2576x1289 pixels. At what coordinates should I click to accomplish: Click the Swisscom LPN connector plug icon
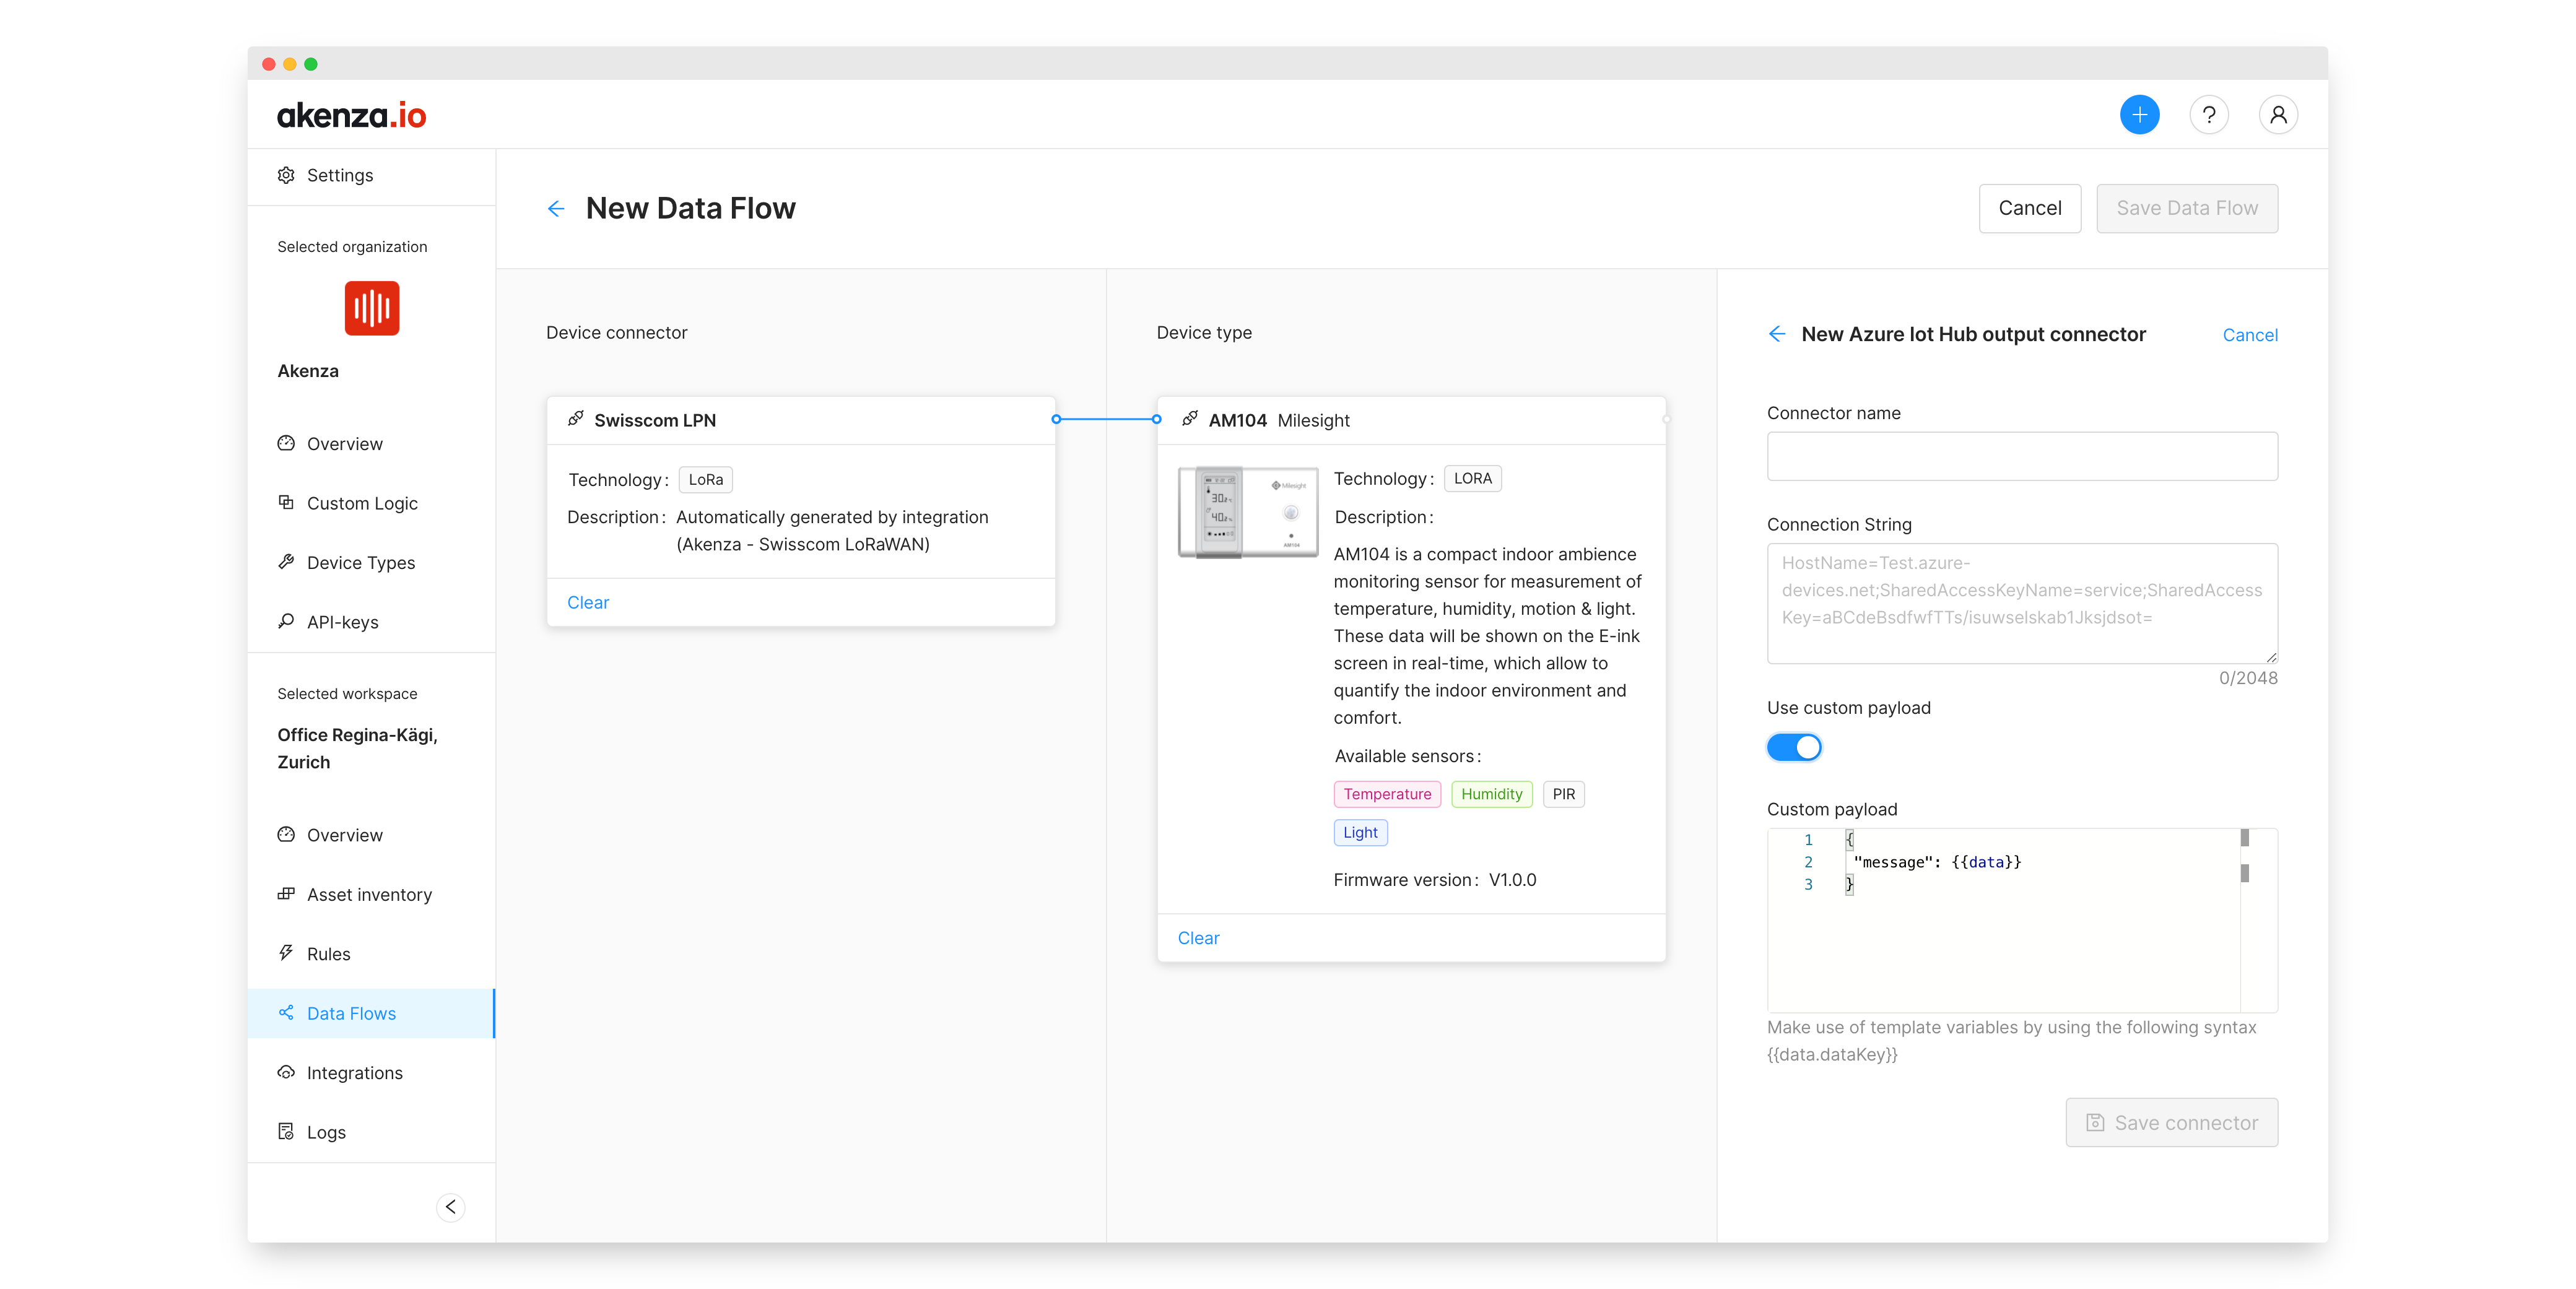pos(576,419)
